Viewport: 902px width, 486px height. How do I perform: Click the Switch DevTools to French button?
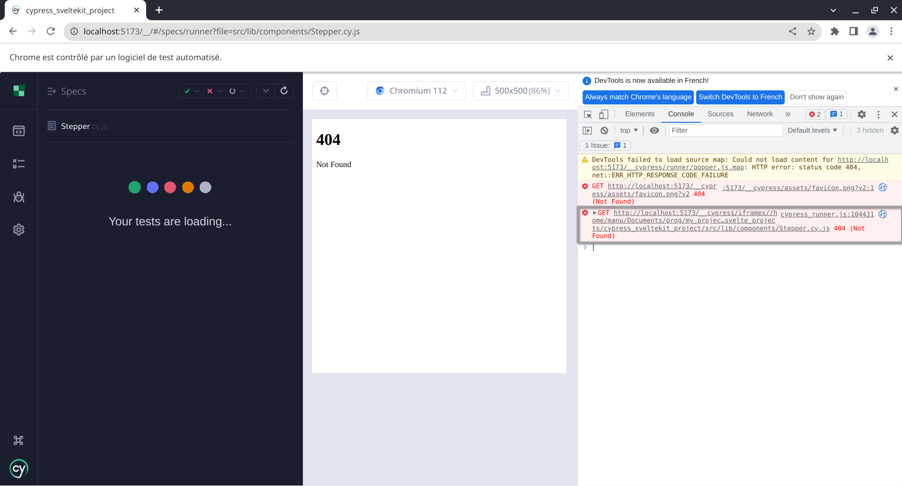click(x=740, y=97)
